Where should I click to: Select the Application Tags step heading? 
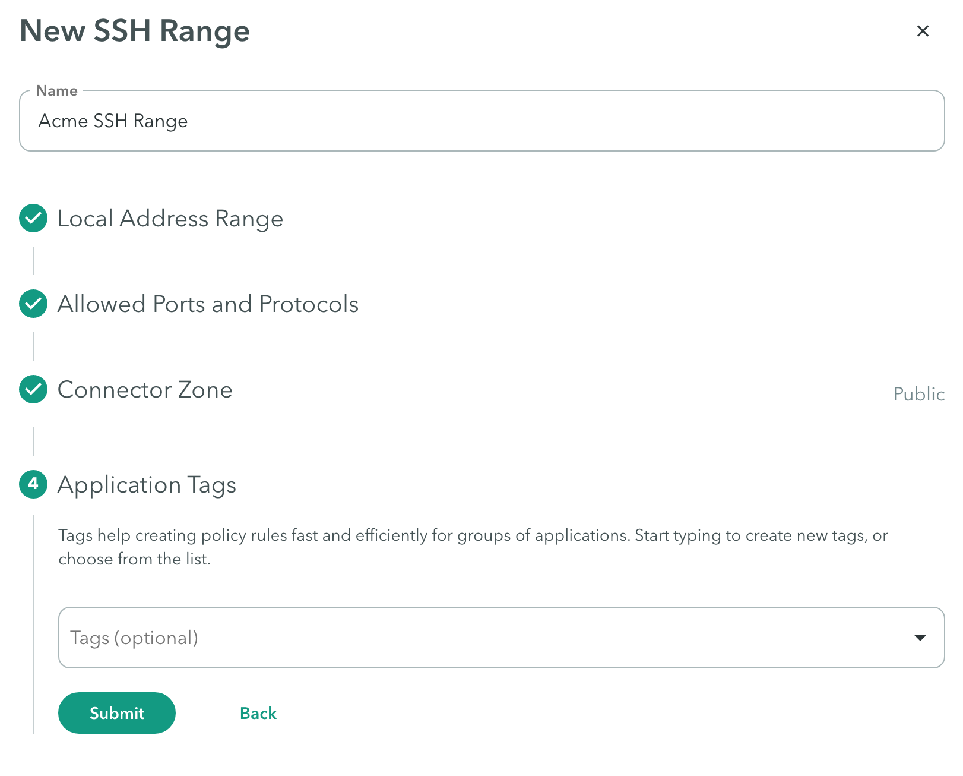coord(147,485)
